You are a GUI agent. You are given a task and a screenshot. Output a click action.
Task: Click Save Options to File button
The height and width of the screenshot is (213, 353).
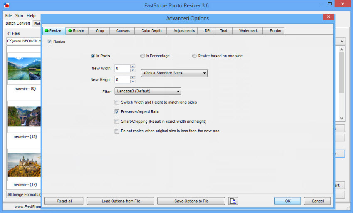(191, 201)
